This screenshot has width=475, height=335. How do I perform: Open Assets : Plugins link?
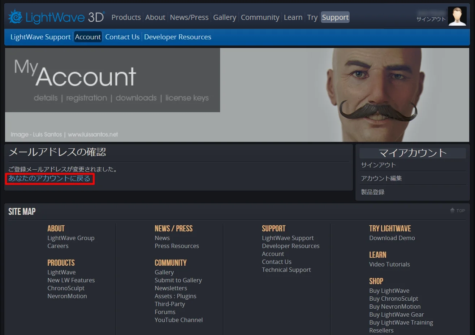pos(176,296)
